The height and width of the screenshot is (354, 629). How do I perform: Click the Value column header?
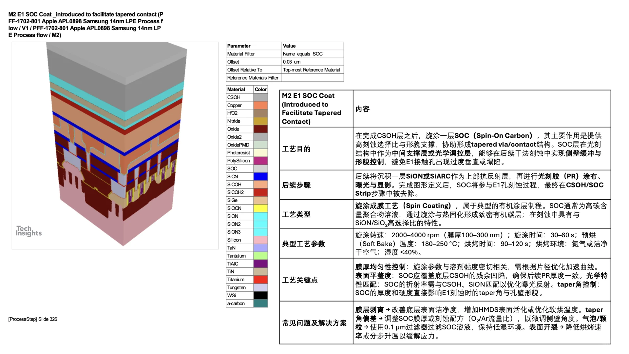[x=289, y=46]
